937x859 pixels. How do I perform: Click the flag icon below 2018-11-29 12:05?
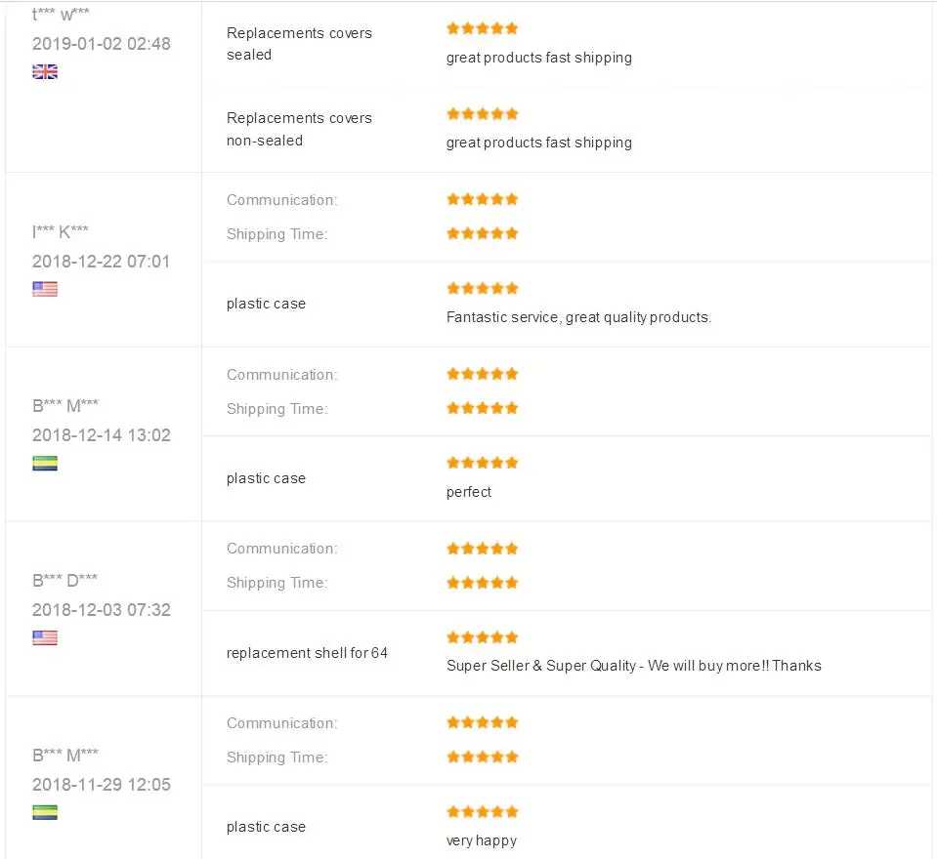pyautogui.click(x=45, y=812)
